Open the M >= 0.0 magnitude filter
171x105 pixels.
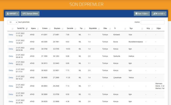coord(159,14)
